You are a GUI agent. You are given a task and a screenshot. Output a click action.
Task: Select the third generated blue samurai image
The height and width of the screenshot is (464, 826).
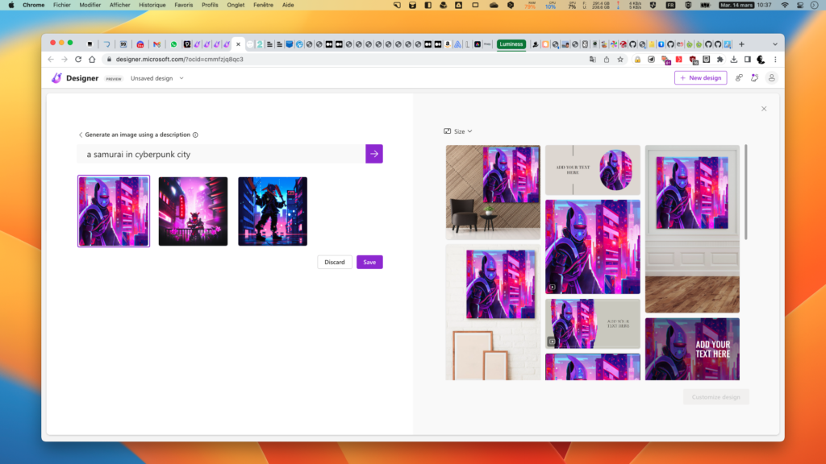tap(273, 212)
